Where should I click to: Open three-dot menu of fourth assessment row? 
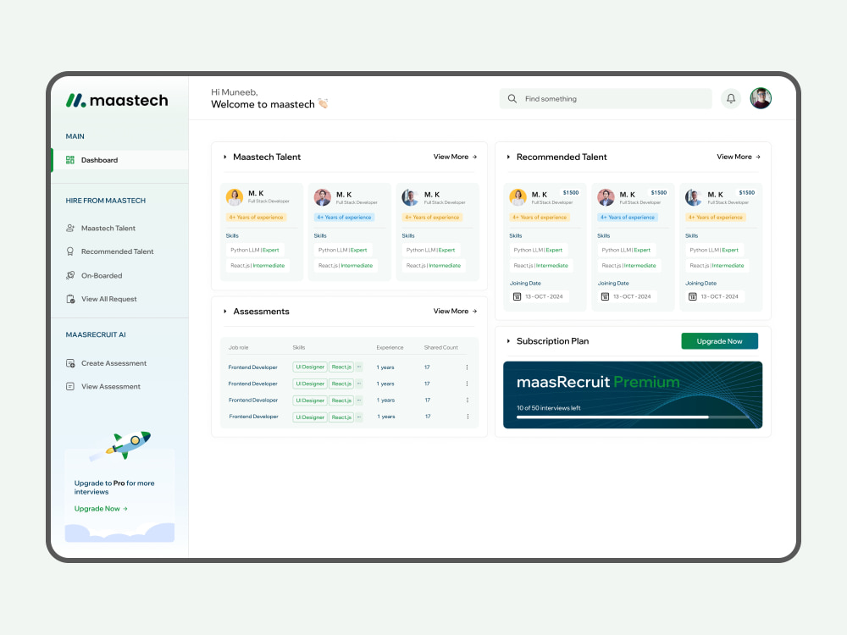[468, 417]
